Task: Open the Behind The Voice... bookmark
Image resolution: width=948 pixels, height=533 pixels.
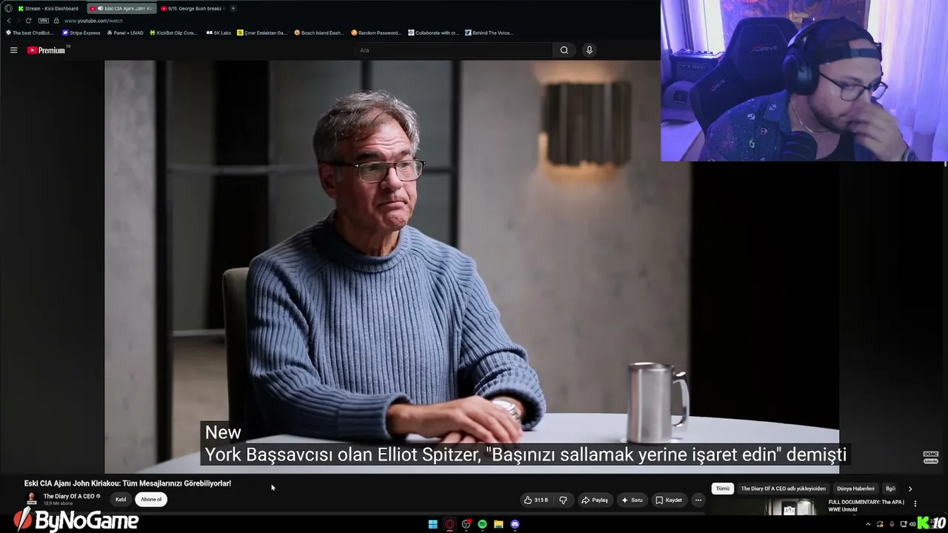Action: (489, 33)
